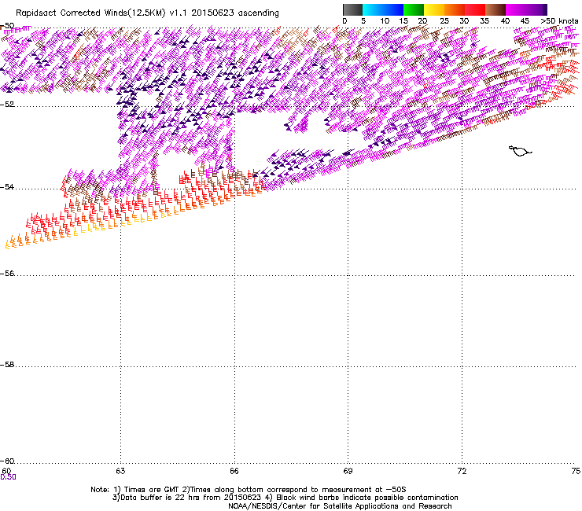Click the '25' legend scale label

[x=444, y=21]
